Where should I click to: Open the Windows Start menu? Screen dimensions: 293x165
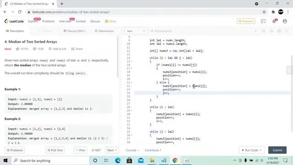[x=5, y=160]
